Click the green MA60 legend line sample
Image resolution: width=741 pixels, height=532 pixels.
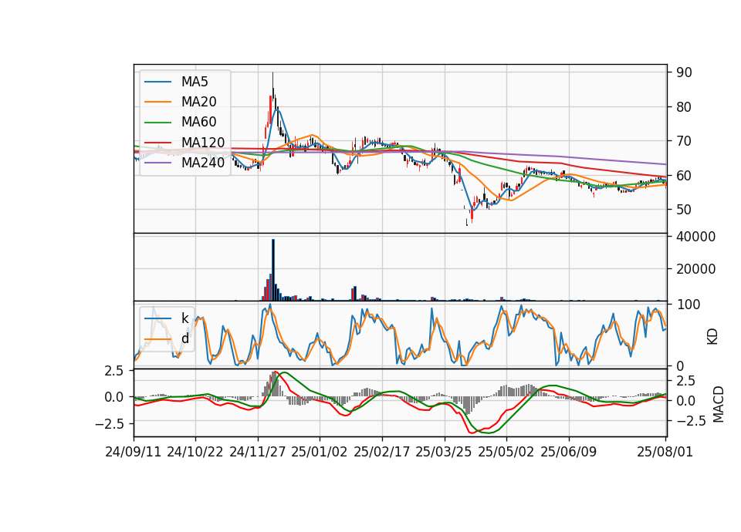[157, 123]
